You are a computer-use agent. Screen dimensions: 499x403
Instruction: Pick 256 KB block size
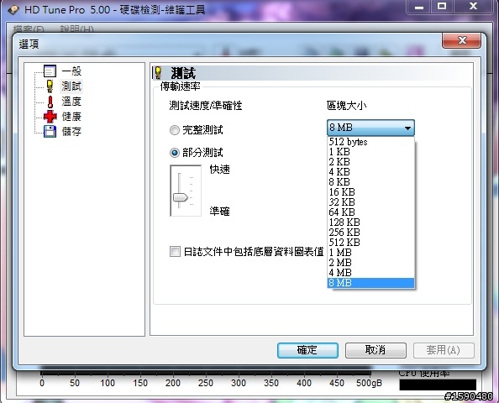[370, 233]
